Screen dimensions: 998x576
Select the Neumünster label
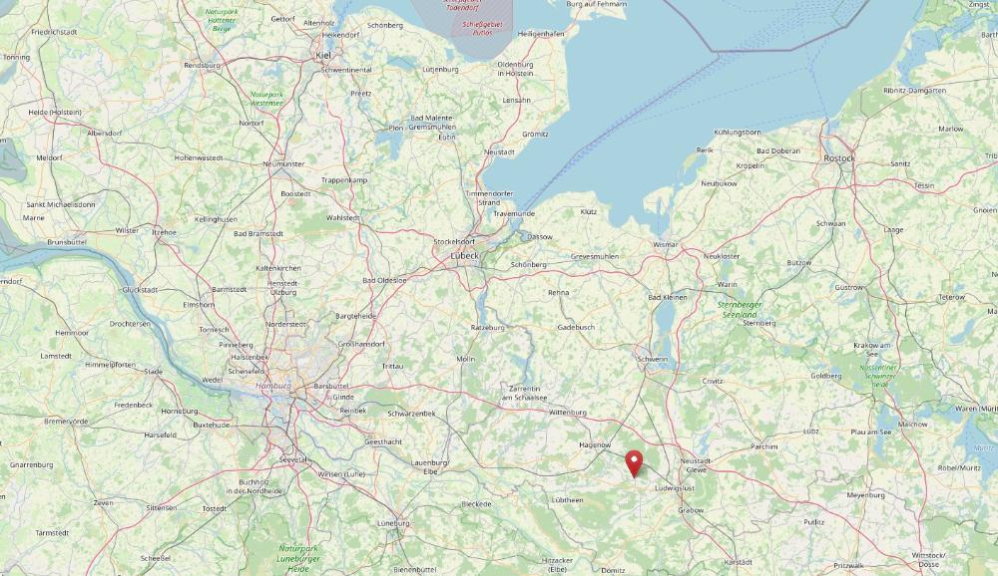coord(283,164)
